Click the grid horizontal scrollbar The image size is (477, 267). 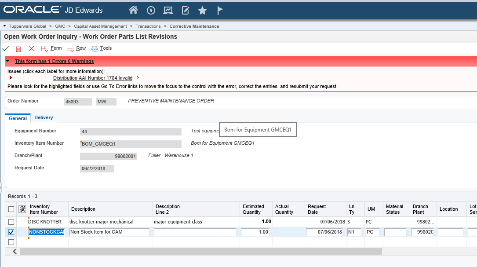[x=201, y=252]
